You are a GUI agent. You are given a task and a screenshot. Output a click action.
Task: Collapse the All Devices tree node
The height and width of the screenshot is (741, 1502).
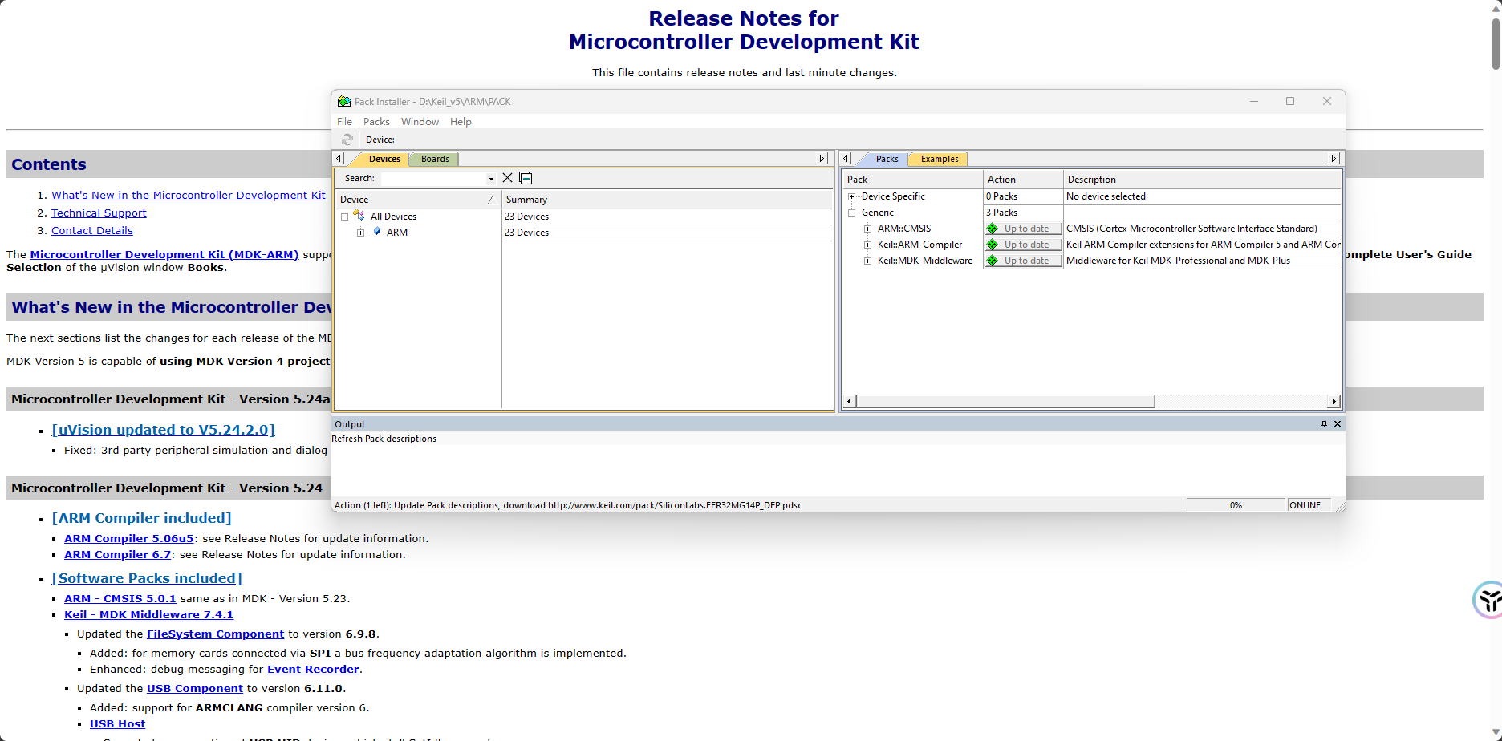(344, 217)
